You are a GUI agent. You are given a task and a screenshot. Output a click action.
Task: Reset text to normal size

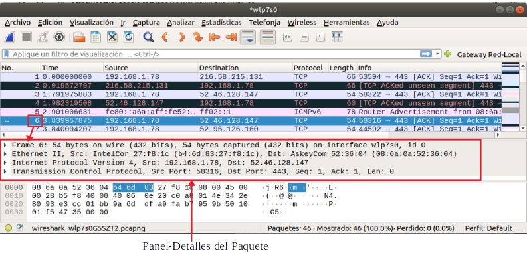tap(320, 37)
